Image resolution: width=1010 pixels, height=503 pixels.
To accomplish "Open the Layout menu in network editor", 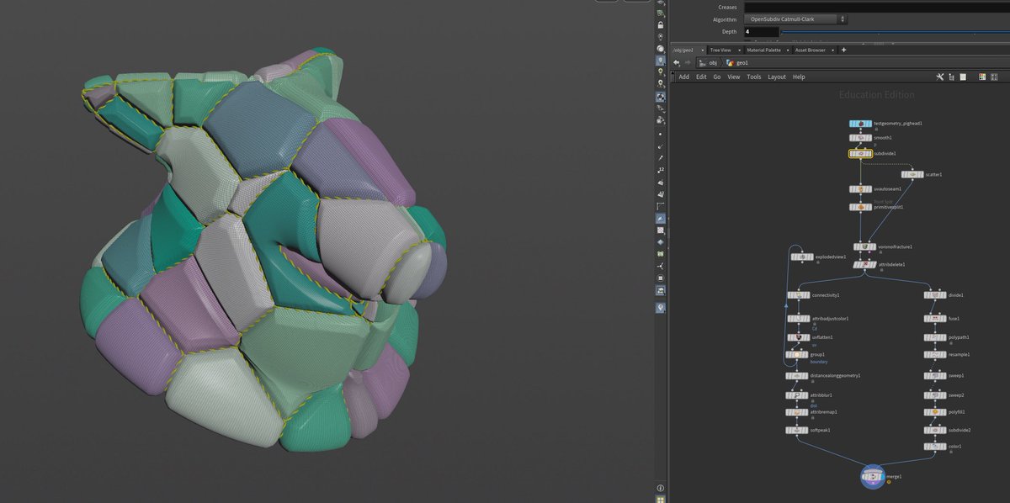I will [777, 77].
